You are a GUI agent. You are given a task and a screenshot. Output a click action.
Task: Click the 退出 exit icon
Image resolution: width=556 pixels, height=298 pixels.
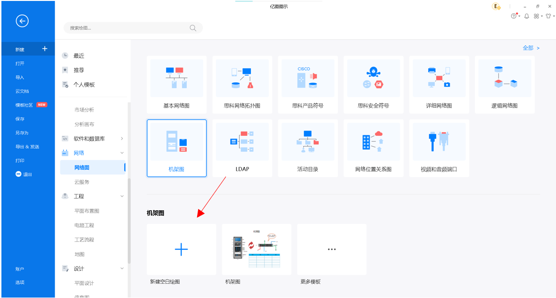click(18, 174)
